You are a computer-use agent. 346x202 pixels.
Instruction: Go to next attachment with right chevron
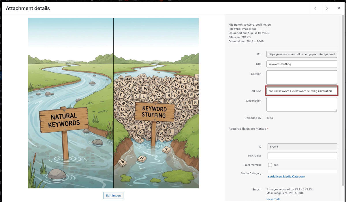pos(327,8)
